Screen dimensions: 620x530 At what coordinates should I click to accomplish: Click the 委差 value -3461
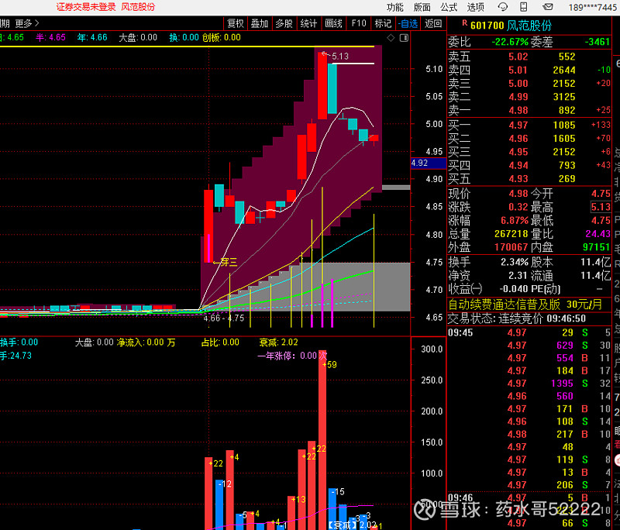(x=597, y=42)
